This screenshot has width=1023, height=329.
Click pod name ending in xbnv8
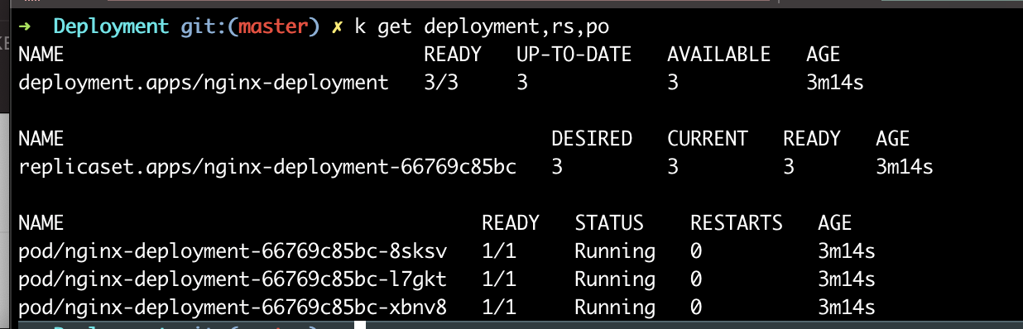[x=233, y=308]
